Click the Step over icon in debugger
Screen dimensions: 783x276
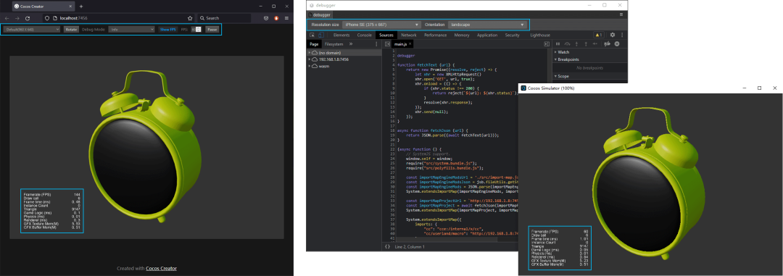click(567, 44)
